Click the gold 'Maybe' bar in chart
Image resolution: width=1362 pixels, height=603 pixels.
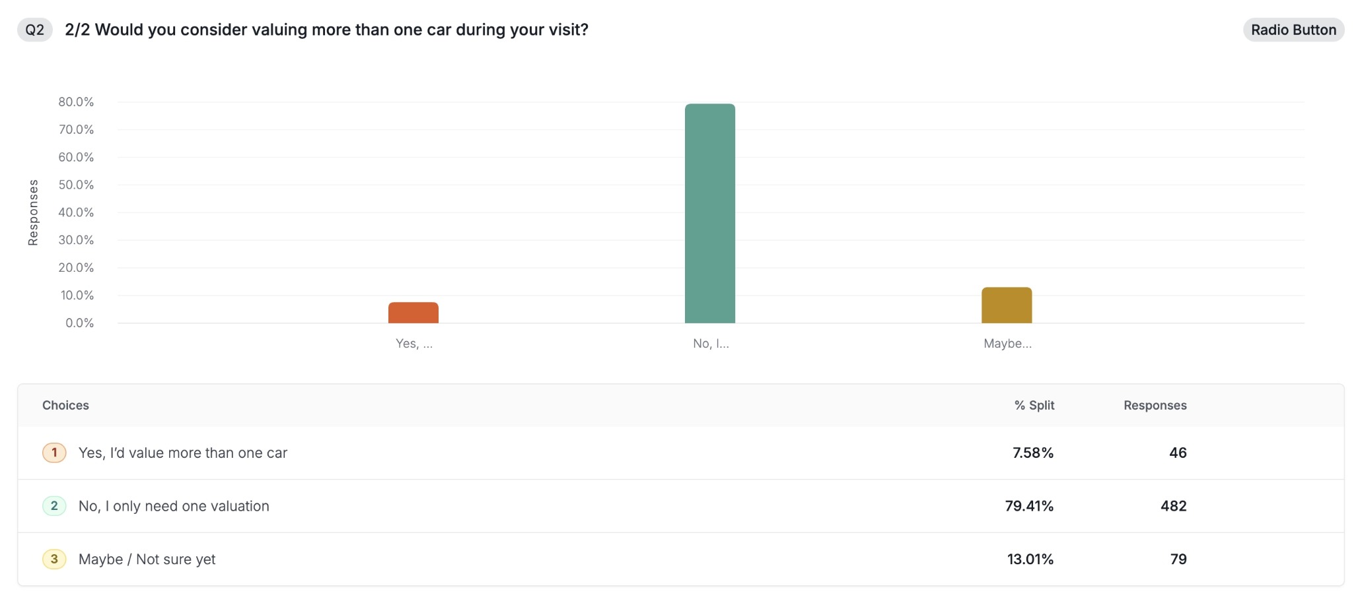(1006, 305)
